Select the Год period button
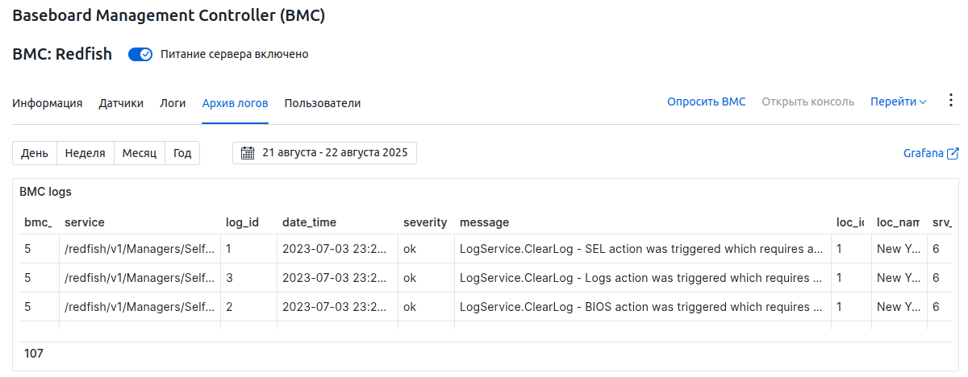Screen dimensions: 968x377 [x=182, y=153]
